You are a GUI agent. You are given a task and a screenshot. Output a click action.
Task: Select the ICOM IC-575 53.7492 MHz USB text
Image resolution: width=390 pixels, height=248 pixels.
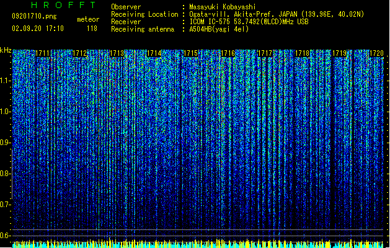coord(249,22)
